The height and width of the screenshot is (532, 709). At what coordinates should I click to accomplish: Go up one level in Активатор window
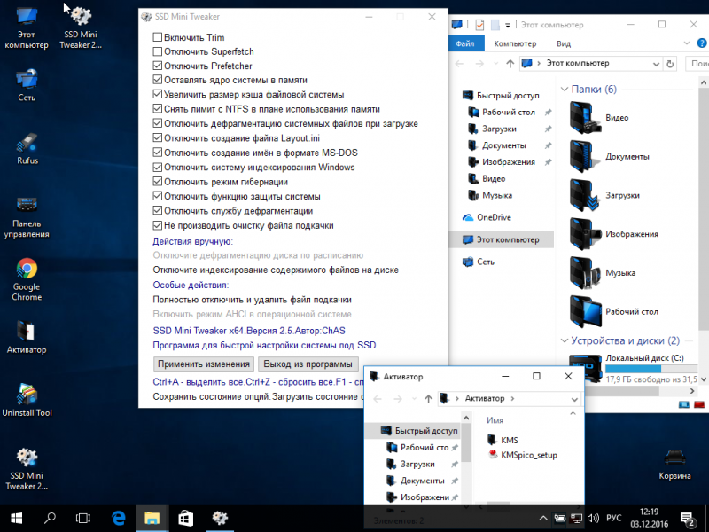click(x=428, y=398)
